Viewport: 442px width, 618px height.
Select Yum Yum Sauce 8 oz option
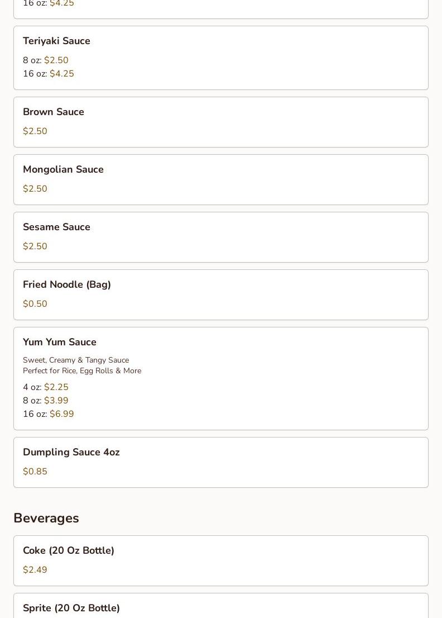[x=46, y=401]
